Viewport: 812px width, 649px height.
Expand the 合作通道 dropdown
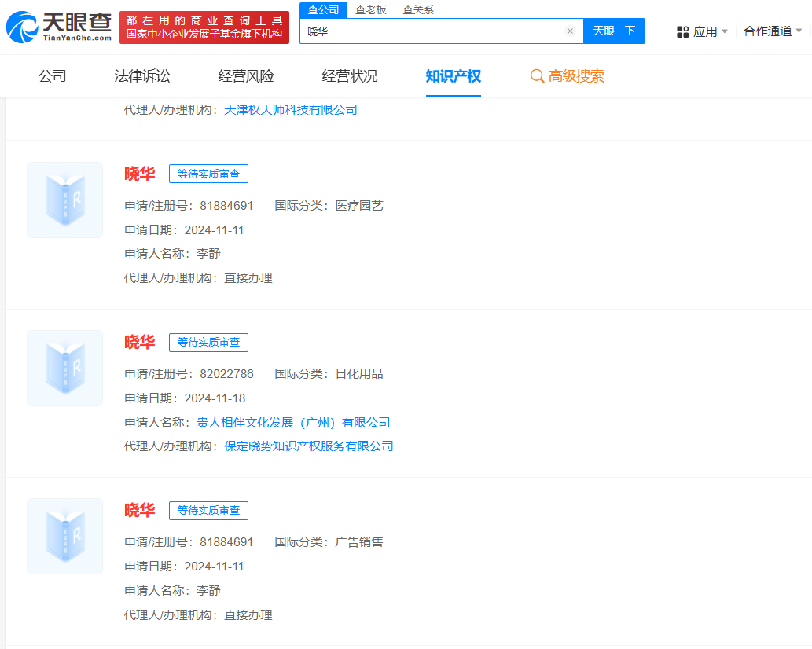(773, 31)
